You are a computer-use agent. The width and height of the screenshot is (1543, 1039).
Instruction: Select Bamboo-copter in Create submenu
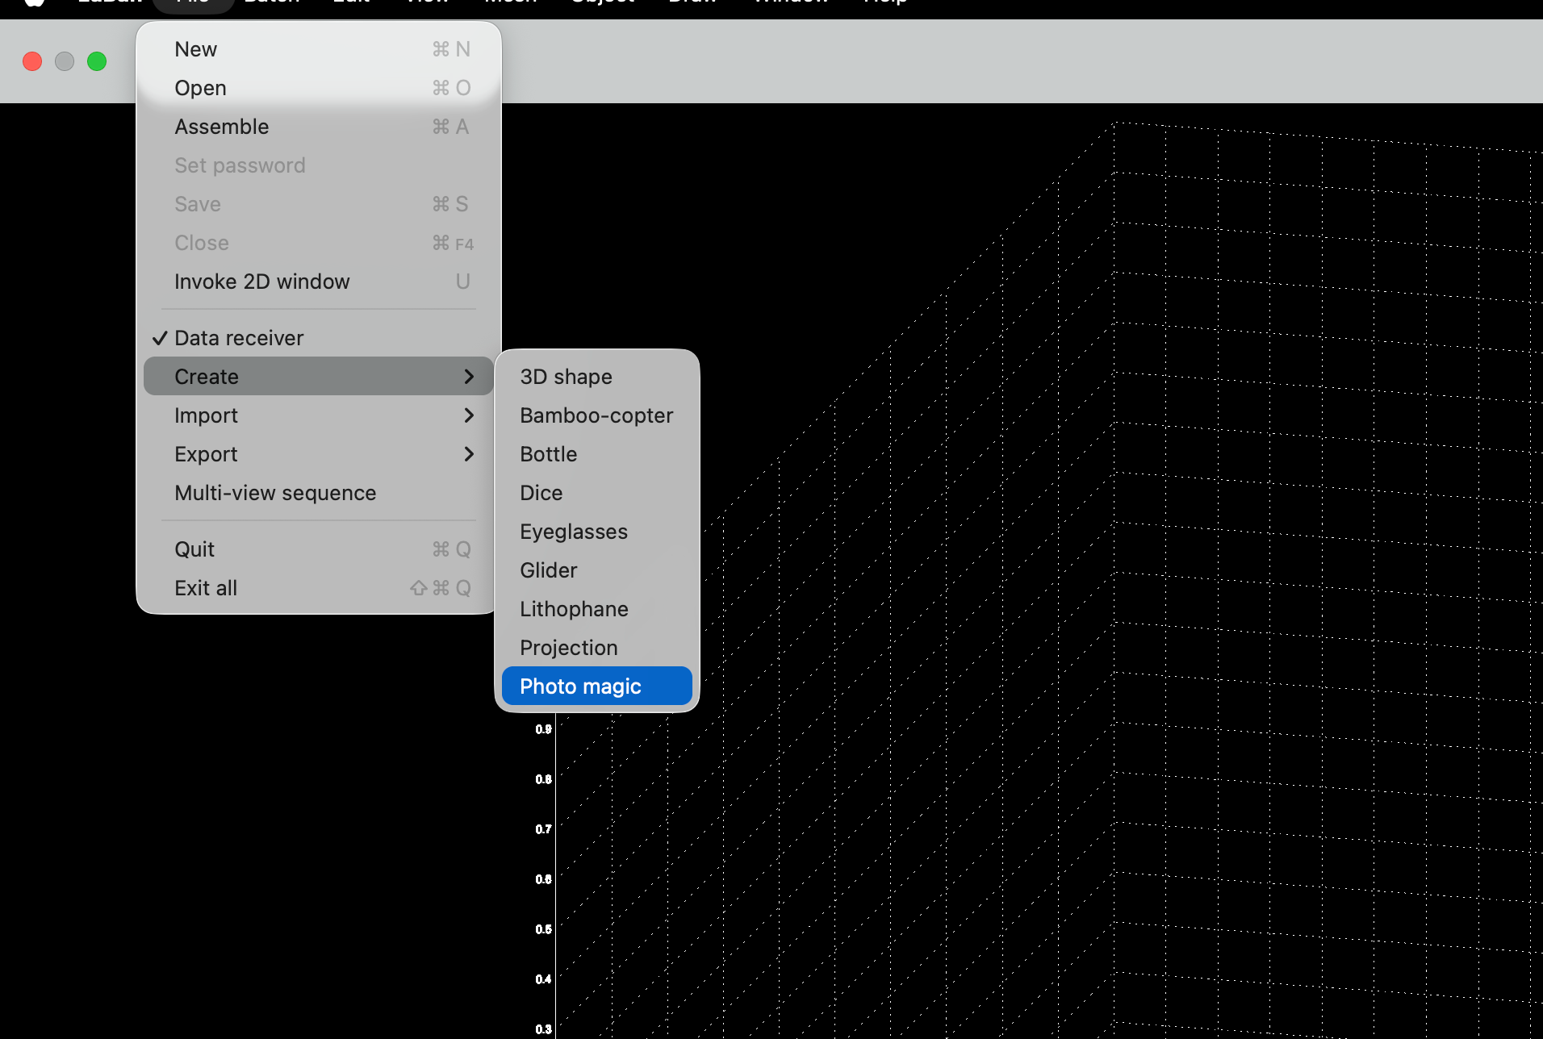[x=597, y=415]
